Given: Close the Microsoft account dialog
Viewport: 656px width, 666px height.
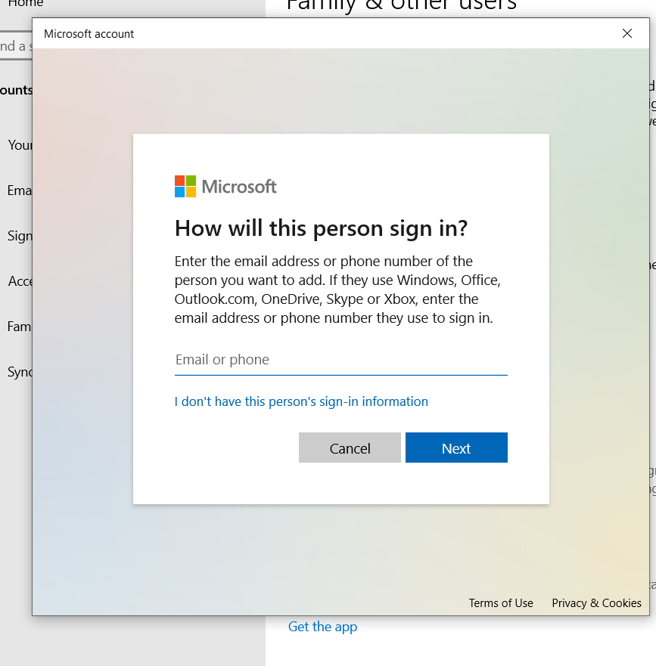Looking at the screenshot, I should 627,33.
